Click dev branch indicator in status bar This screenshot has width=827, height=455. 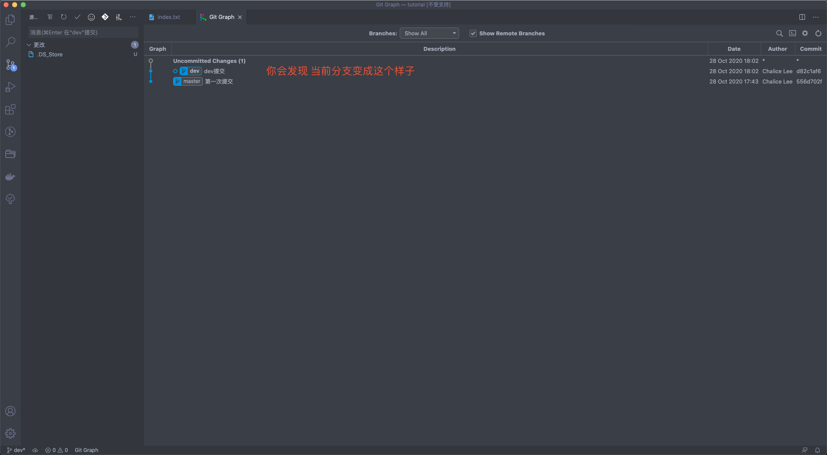coord(16,450)
